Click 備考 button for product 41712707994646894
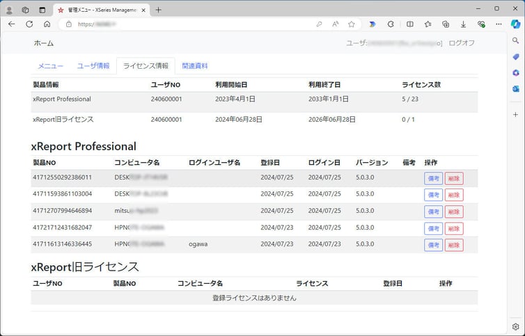Viewport: 525px width, 336px height. (x=433, y=211)
